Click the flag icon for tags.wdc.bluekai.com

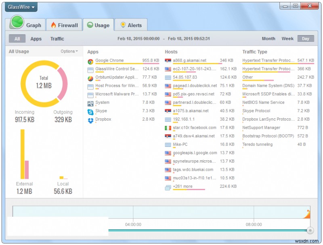[x=168, y=170]
